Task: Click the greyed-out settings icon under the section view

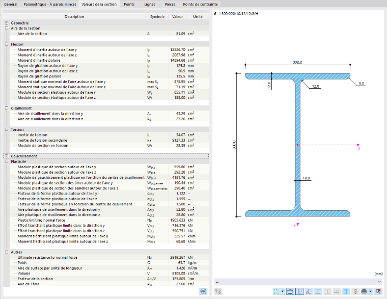Action: (218, 291)
